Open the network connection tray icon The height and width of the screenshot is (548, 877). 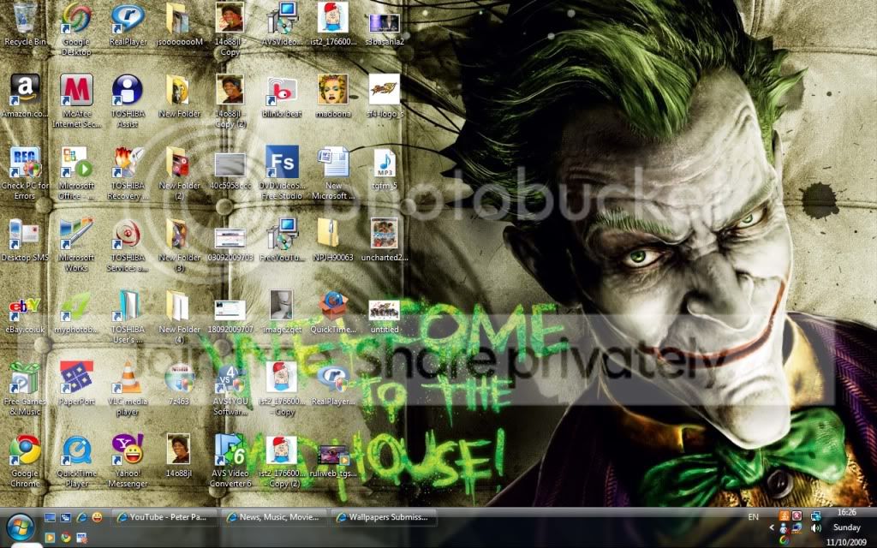point(815,515)
